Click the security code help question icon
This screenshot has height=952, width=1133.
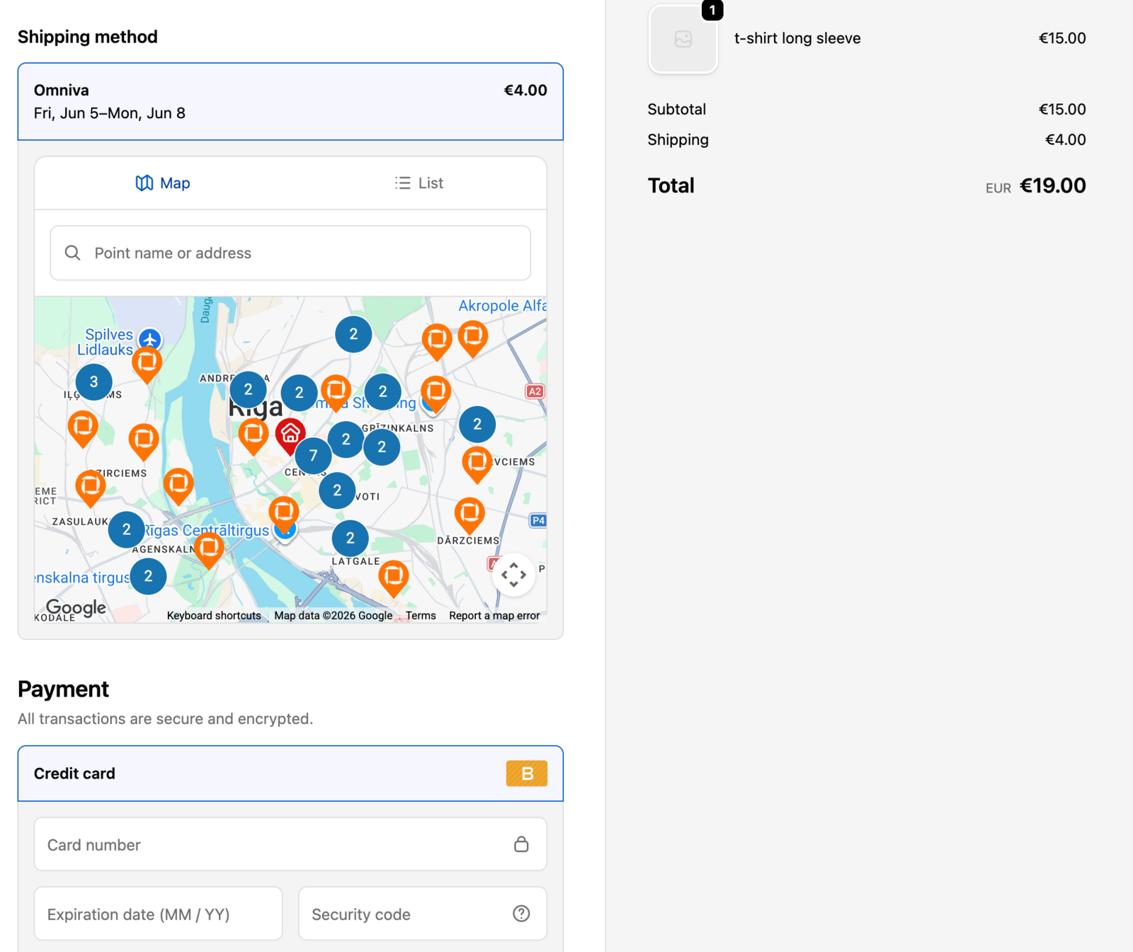(x=521, y=914)
